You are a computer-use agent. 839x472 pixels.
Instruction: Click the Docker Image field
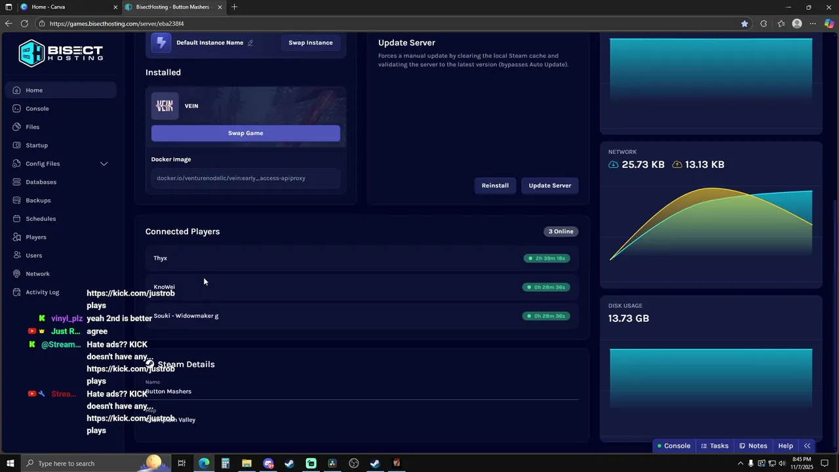[246, 178]
